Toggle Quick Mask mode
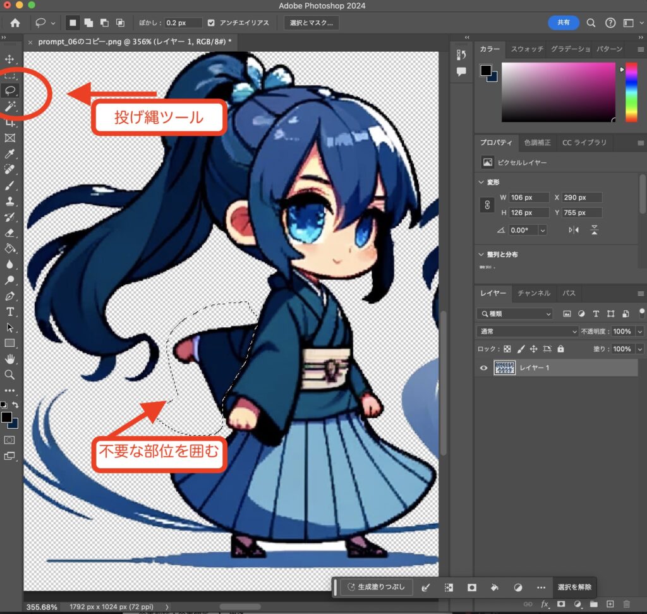This screenshot has height=614, width=647. [x=9, y=440]
